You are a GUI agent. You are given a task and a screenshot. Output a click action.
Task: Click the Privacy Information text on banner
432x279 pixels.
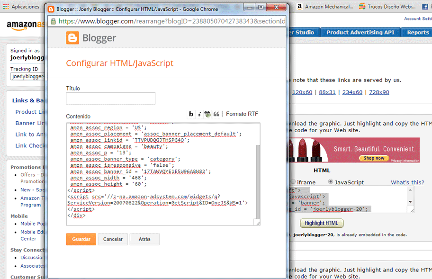[405, 161]
